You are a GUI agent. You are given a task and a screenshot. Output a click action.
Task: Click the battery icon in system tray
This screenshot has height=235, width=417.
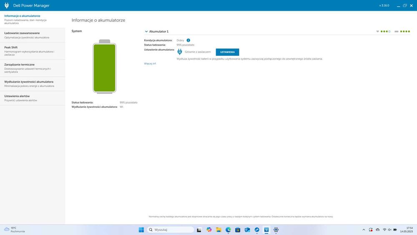[x=395, y=230]
